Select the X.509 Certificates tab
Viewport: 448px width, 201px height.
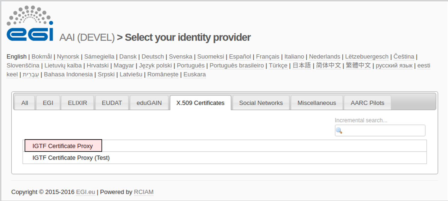coord(200,103)
